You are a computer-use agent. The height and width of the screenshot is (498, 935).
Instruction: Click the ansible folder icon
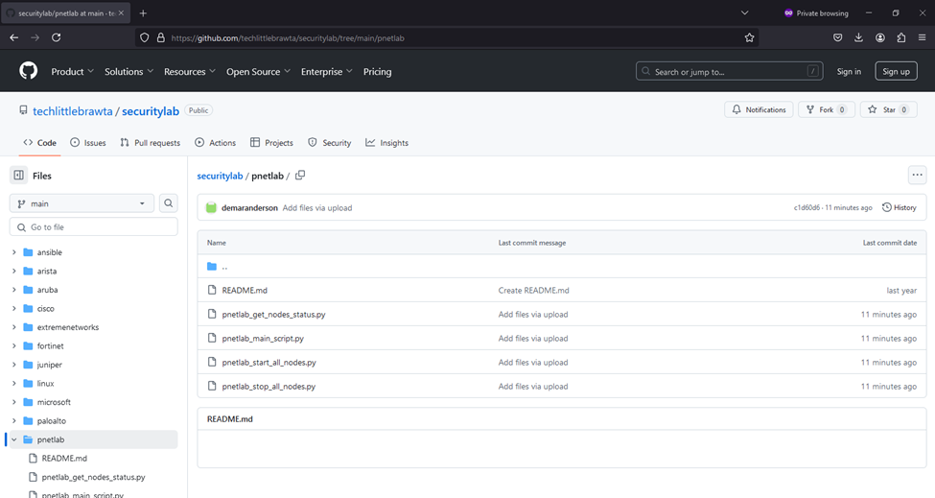(x=28, y=252)
